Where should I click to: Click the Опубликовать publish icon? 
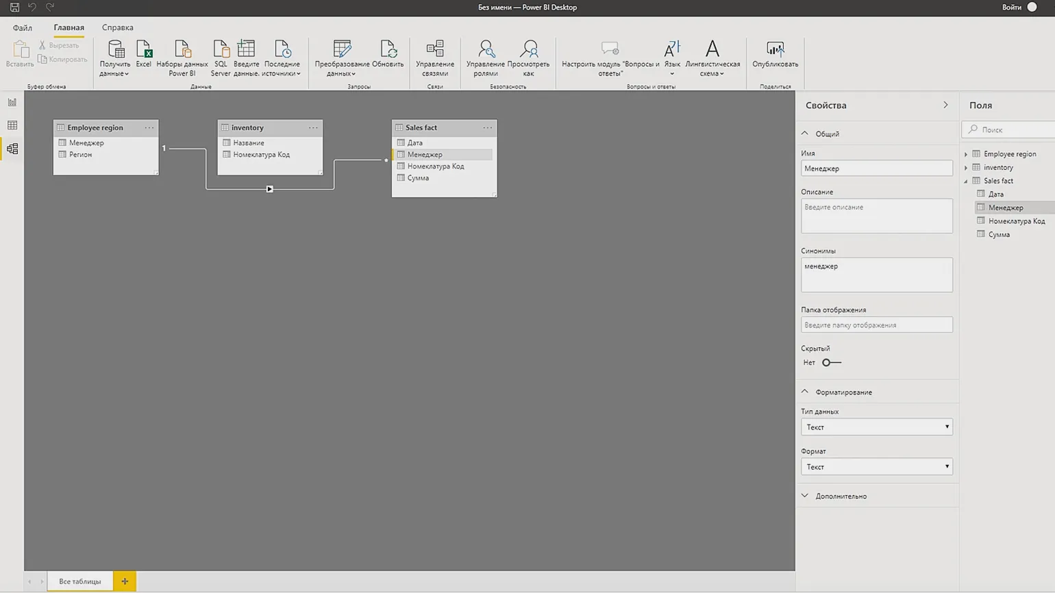(x=775, y=53)
